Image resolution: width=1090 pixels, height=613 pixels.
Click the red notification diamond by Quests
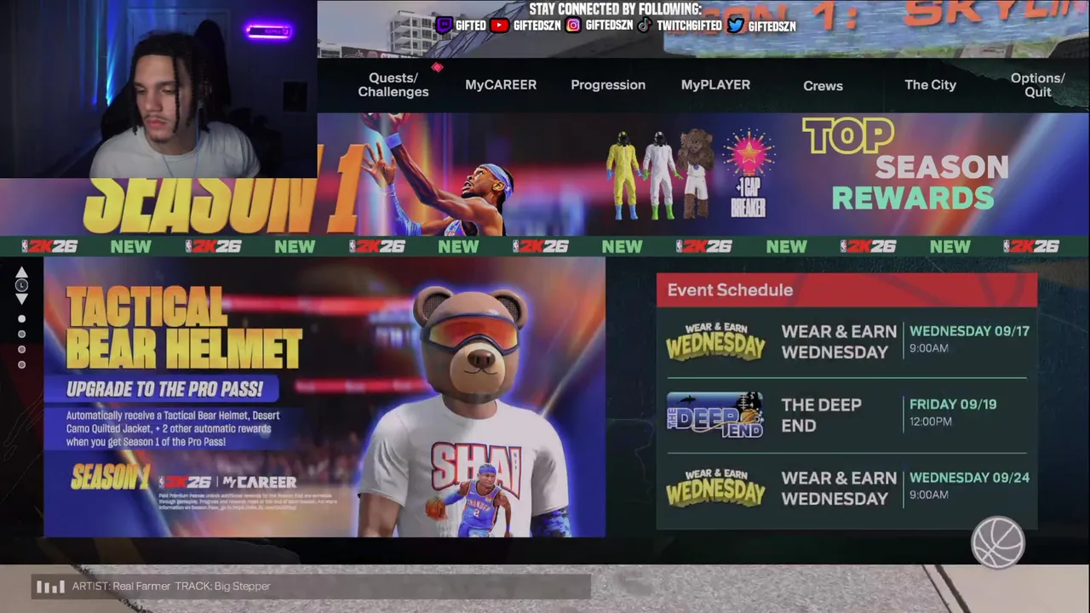coord(437,67)
